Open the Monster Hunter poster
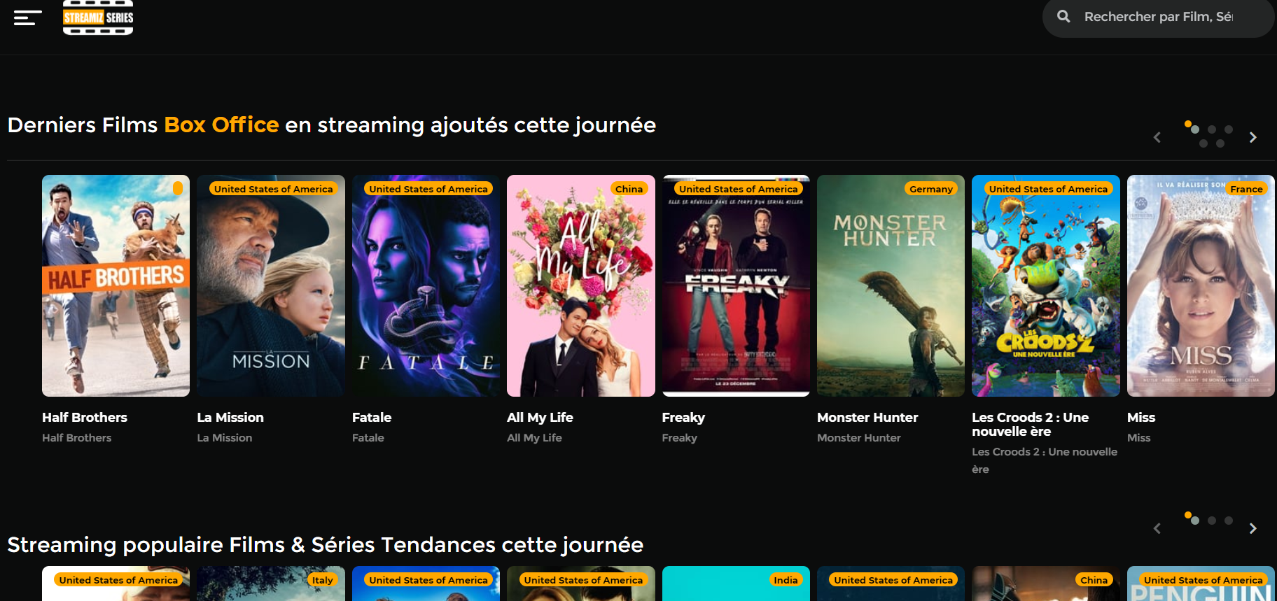Screen dimensions: 1277x601 click(x=891, y=285)
